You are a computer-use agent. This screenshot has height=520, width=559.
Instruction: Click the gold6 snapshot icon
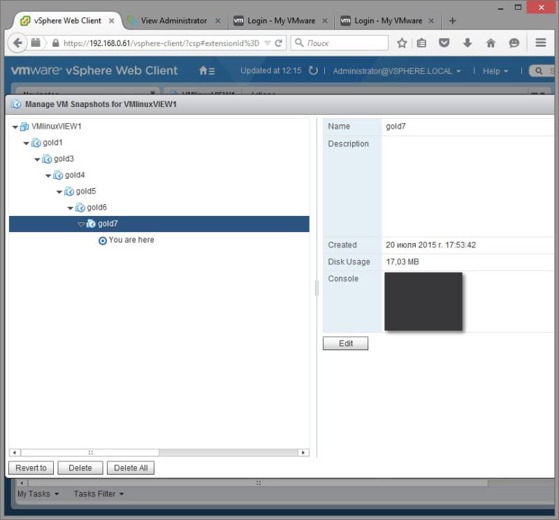point(80,208)
